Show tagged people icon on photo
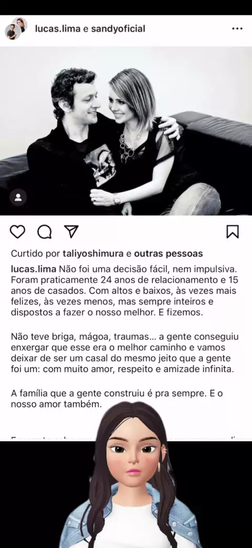252x548 pixels. pyautogui.click(x=18, y=198)
